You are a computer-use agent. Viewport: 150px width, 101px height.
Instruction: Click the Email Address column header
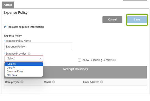click(91, 82)
